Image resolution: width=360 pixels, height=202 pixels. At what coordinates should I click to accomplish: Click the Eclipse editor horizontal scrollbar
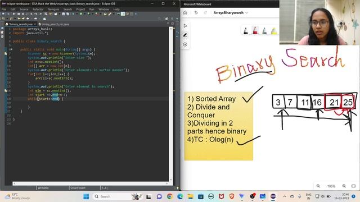coord(91,183)
